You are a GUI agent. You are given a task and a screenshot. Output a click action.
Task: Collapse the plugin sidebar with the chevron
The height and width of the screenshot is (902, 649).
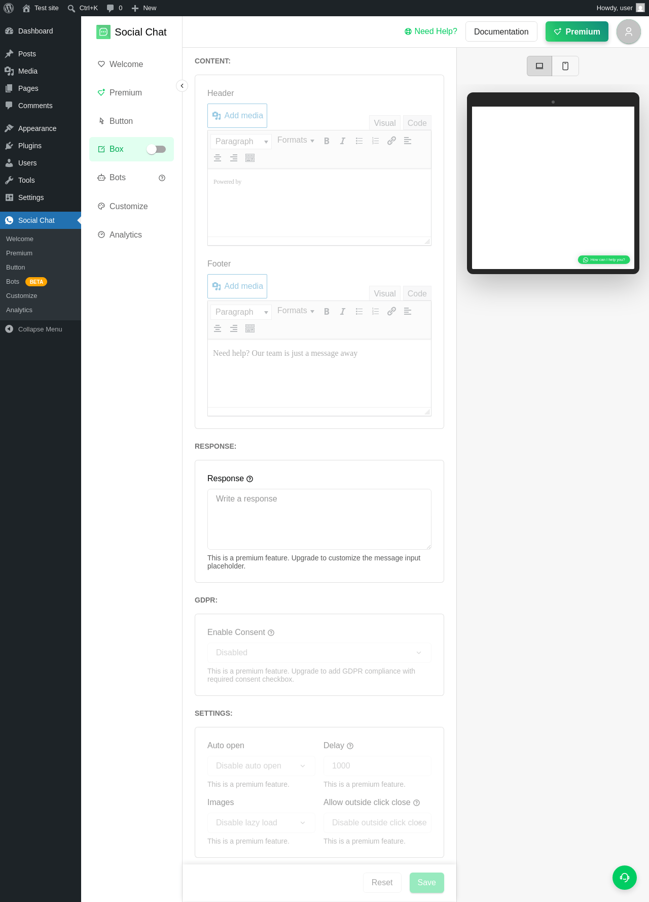(182, 86)
